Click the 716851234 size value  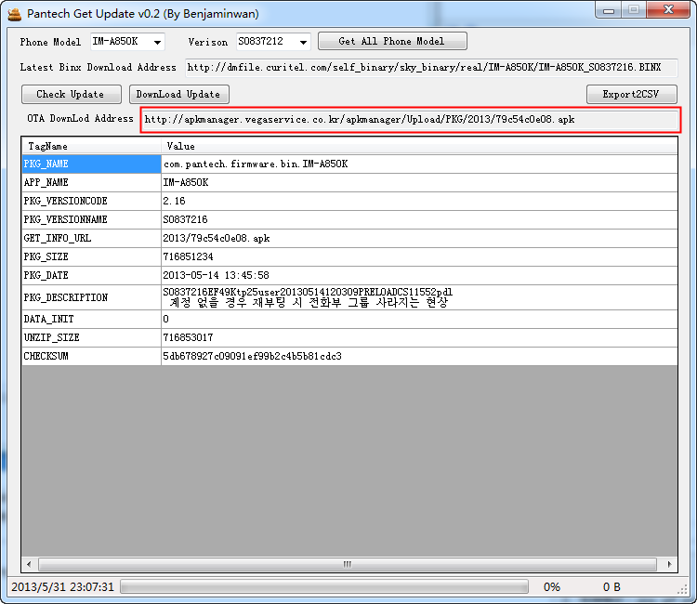pyautogui.click(x=419, y=257)
